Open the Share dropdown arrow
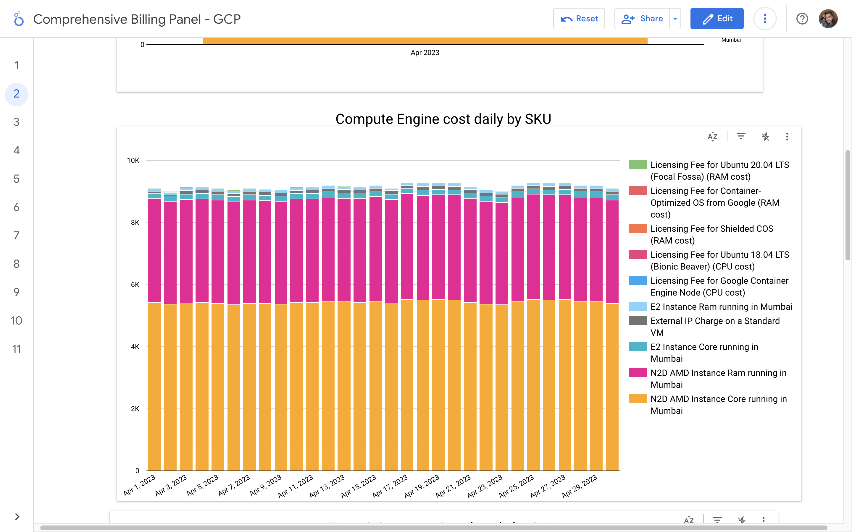The height and width of the screenshot is (532, 852). [x=675, y=19]
